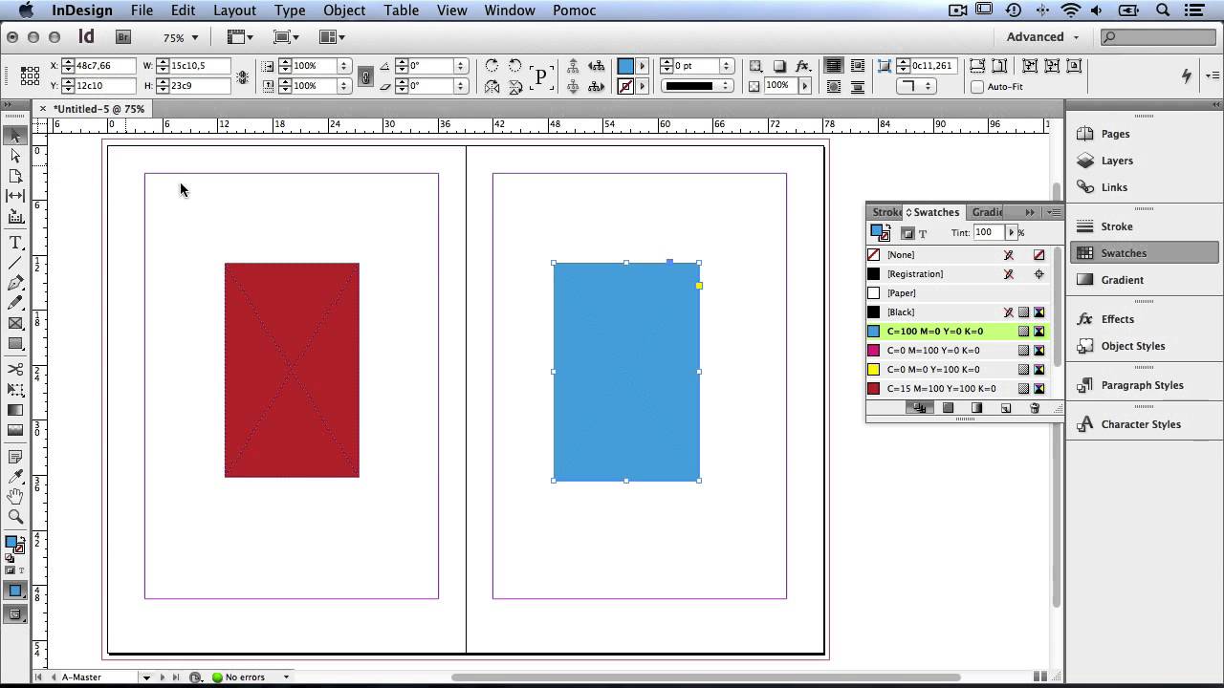Open stroke weight 0 pt dropdown
Viewport: 1224px width, 688px height.
tap(727, 66)
